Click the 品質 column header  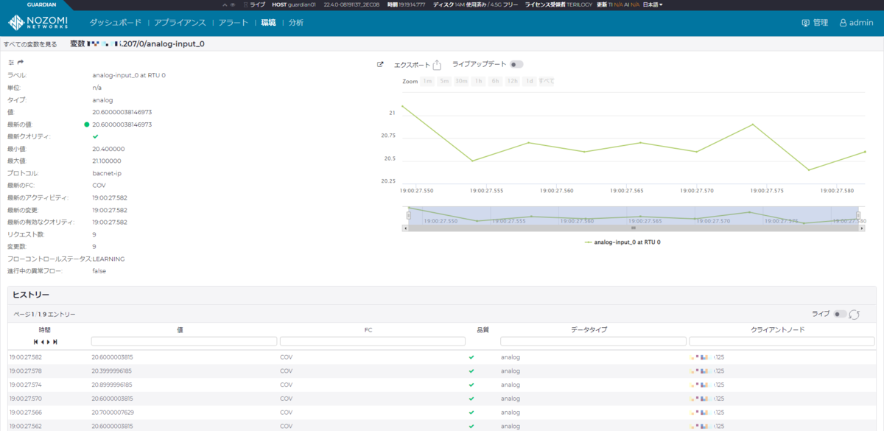483,330
